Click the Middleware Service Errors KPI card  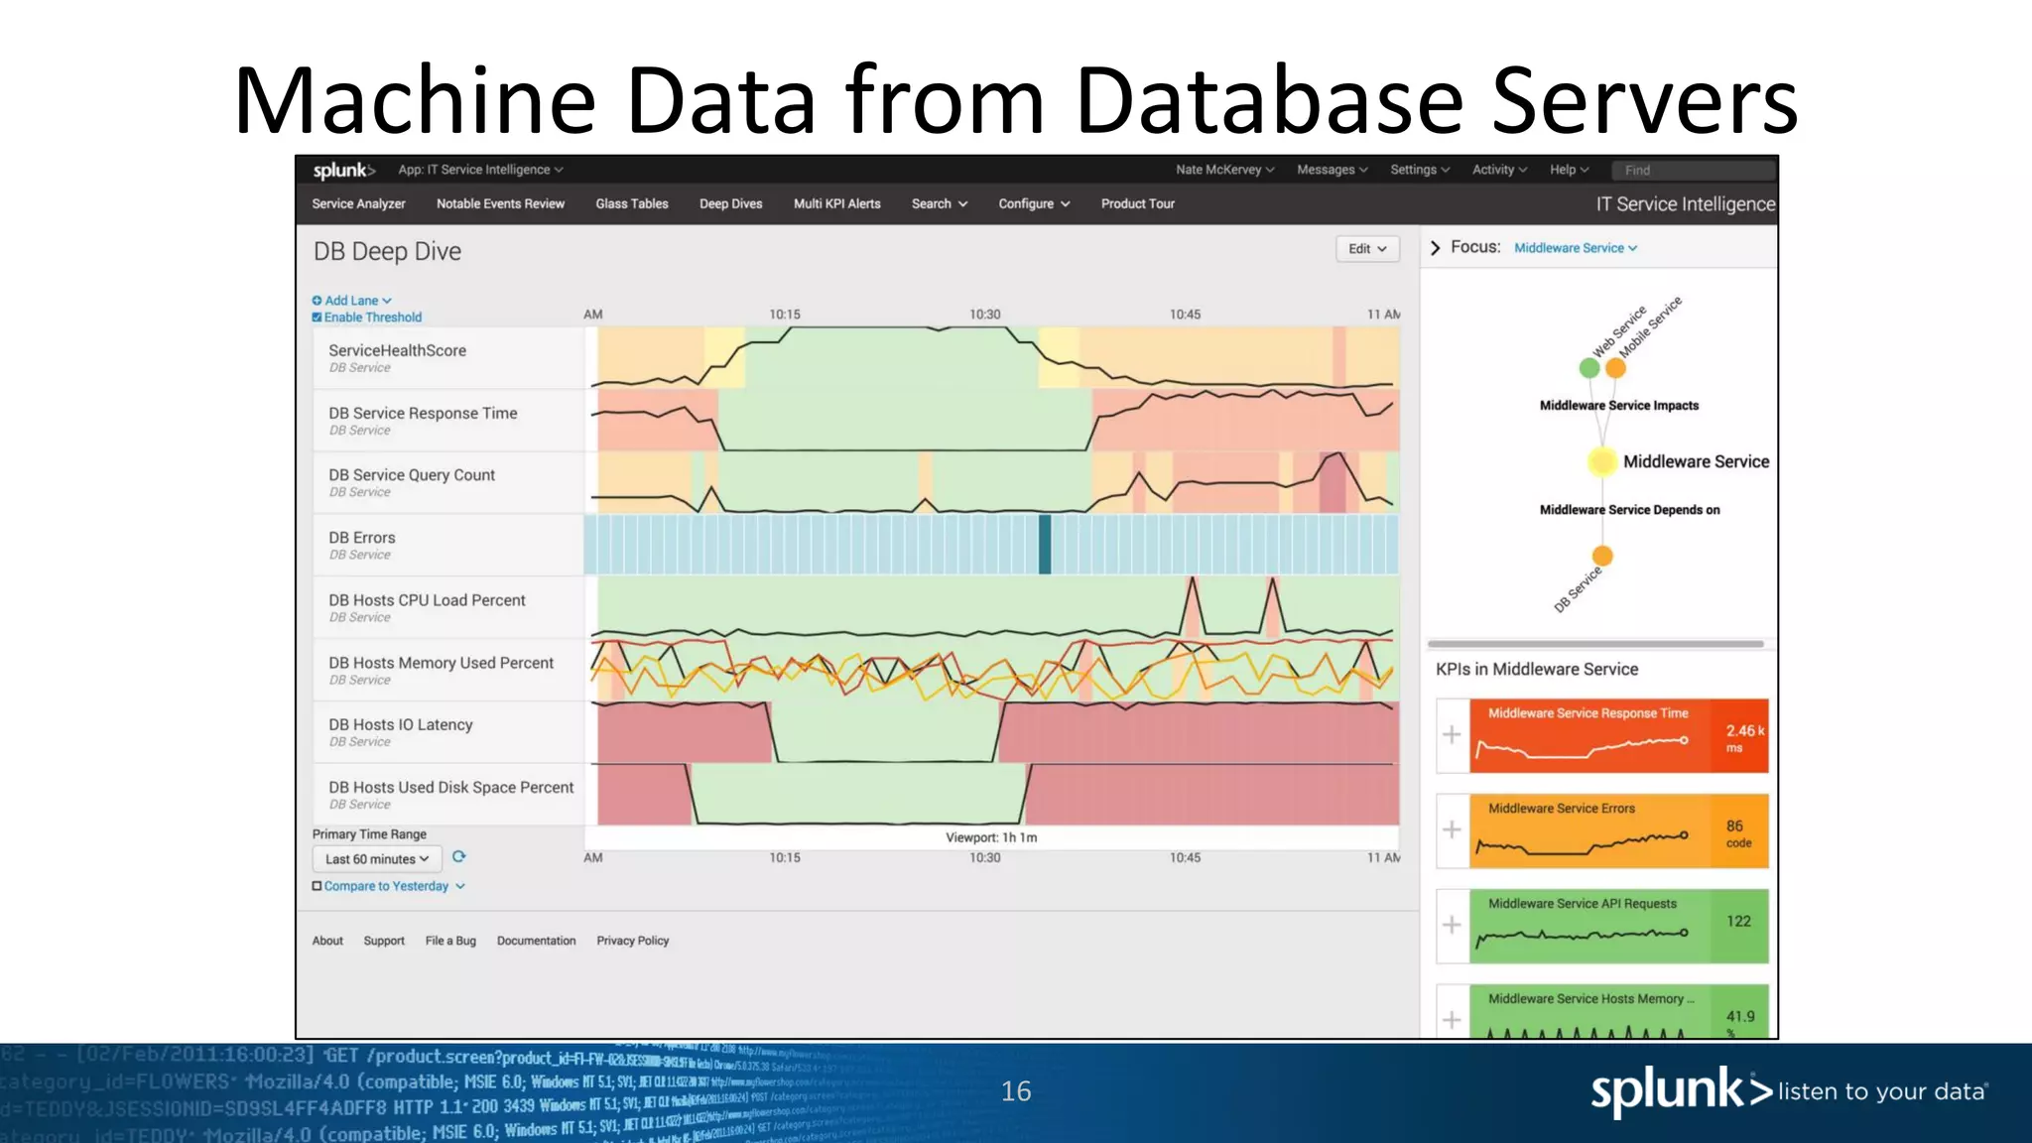tap(1619, 830)
